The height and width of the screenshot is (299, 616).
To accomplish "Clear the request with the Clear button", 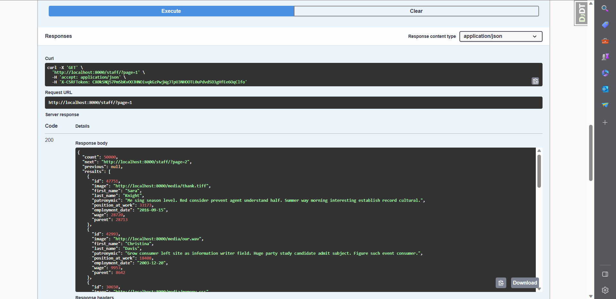I will [x=416, y=11].
